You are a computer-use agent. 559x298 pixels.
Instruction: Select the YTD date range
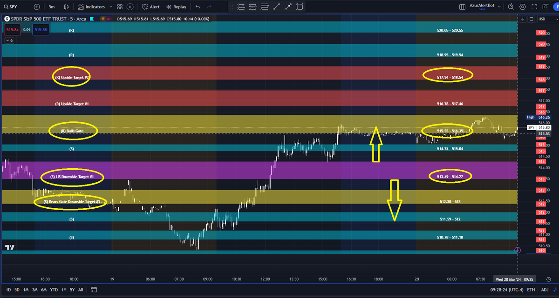pos(54,290)
